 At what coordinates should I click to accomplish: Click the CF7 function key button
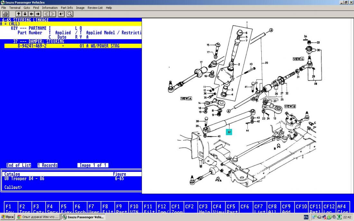pos(260,207)
